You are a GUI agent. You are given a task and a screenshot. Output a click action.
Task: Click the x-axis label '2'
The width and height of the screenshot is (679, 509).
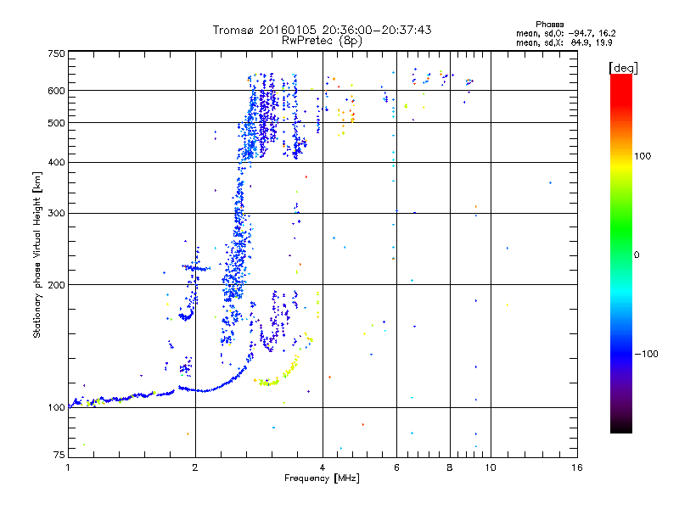pyautogui.click(x=195, y=467)
